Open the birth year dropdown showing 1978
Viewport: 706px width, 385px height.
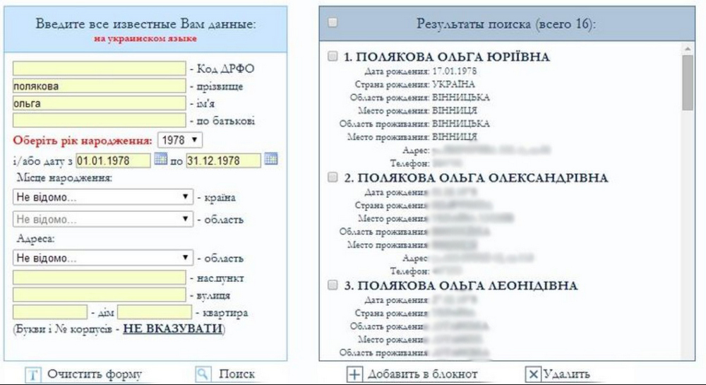click(180, 140)
